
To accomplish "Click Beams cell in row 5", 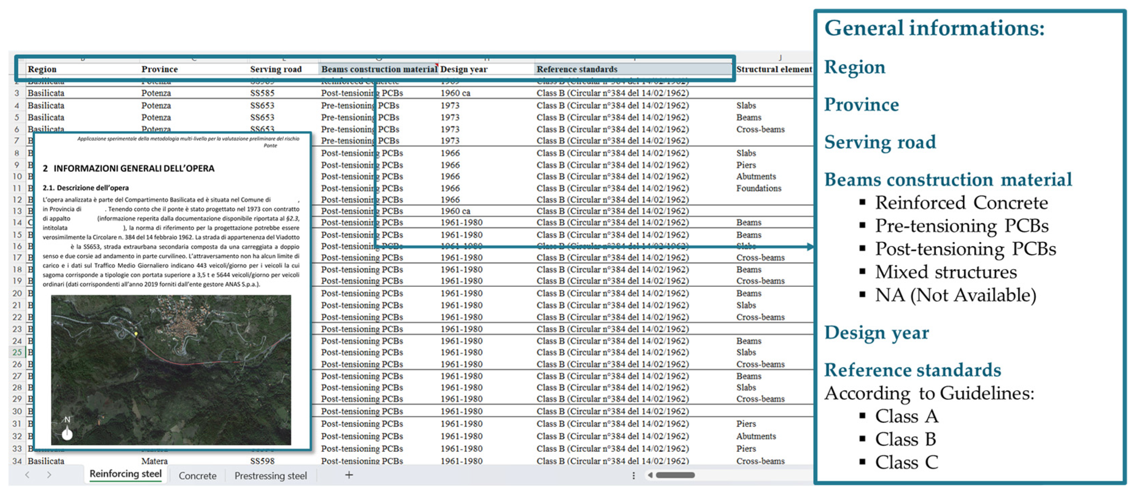I will click(x=749, y=117).
